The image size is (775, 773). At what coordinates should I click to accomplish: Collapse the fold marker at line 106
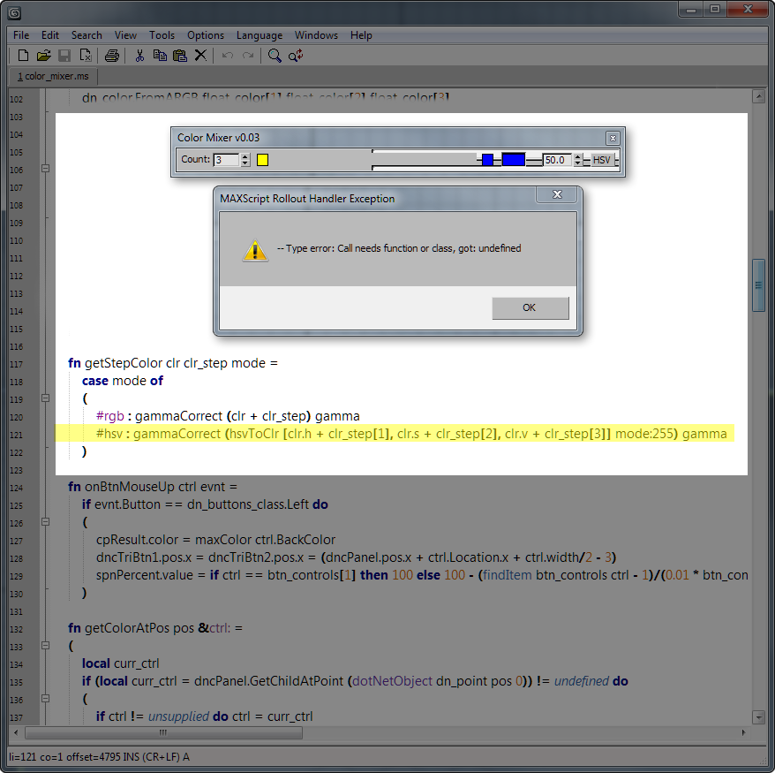point(46,169)
